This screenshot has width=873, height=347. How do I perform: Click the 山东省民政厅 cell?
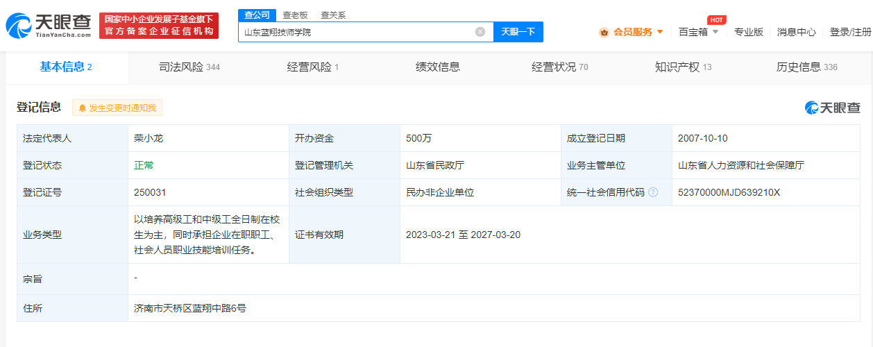pos(435,165)
